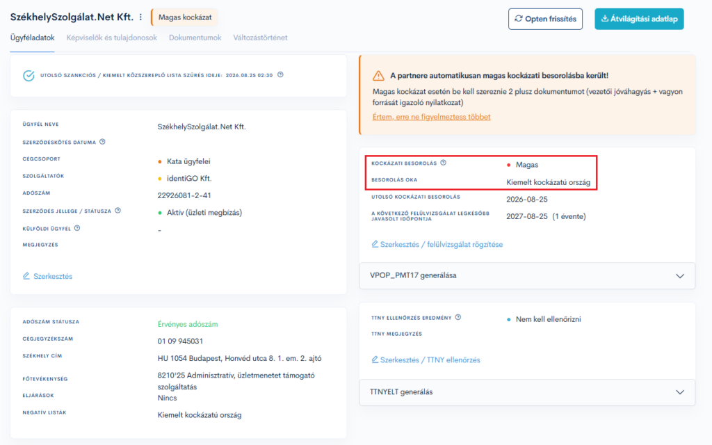Click the Magas risk classification value
The width and height of the screenshot is (712, 445).
(527, 165)
